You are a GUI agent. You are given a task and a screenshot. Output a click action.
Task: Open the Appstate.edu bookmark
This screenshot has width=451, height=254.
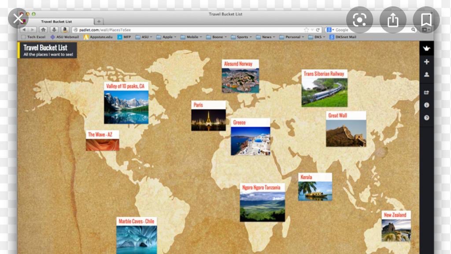tap(98, 37)
